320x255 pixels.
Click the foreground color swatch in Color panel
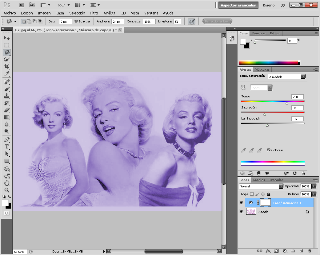click(243, 42)
